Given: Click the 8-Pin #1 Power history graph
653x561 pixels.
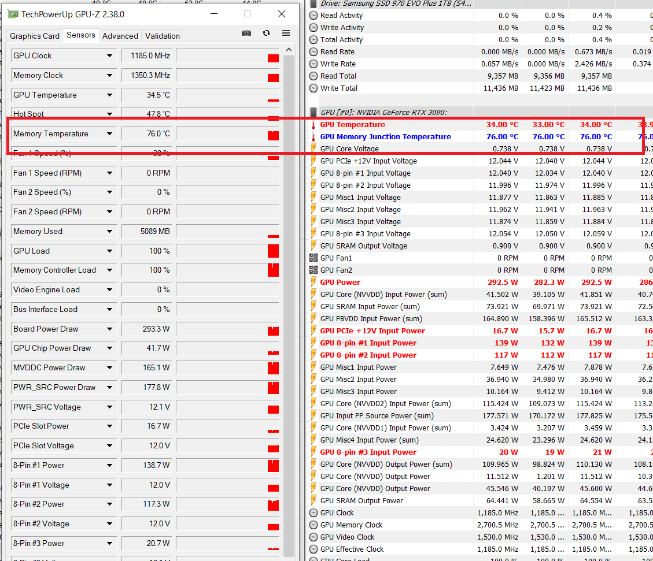Looking at the screenshot, I should pos(227,465).
